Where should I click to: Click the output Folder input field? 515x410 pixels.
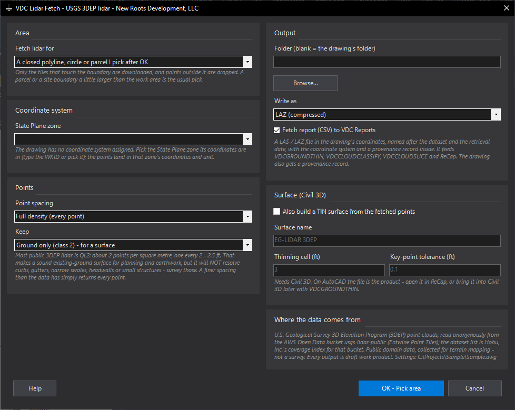point(387,62)
